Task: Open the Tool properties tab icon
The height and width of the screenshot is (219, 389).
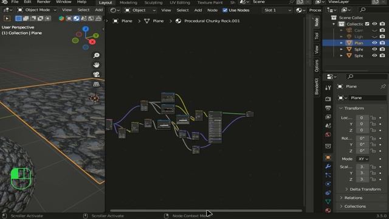Action: pyautogui.click(x=328, y=88)
